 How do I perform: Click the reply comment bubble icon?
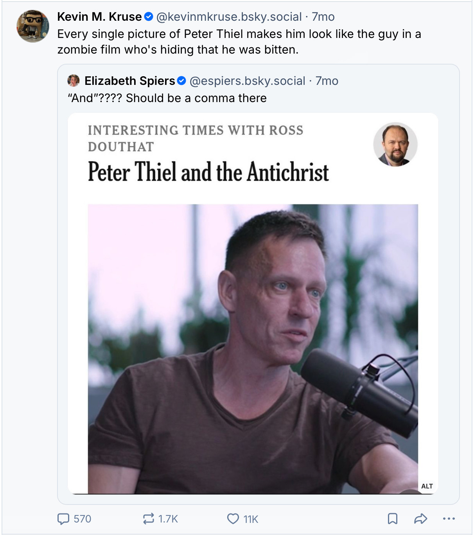click(63, 519)
